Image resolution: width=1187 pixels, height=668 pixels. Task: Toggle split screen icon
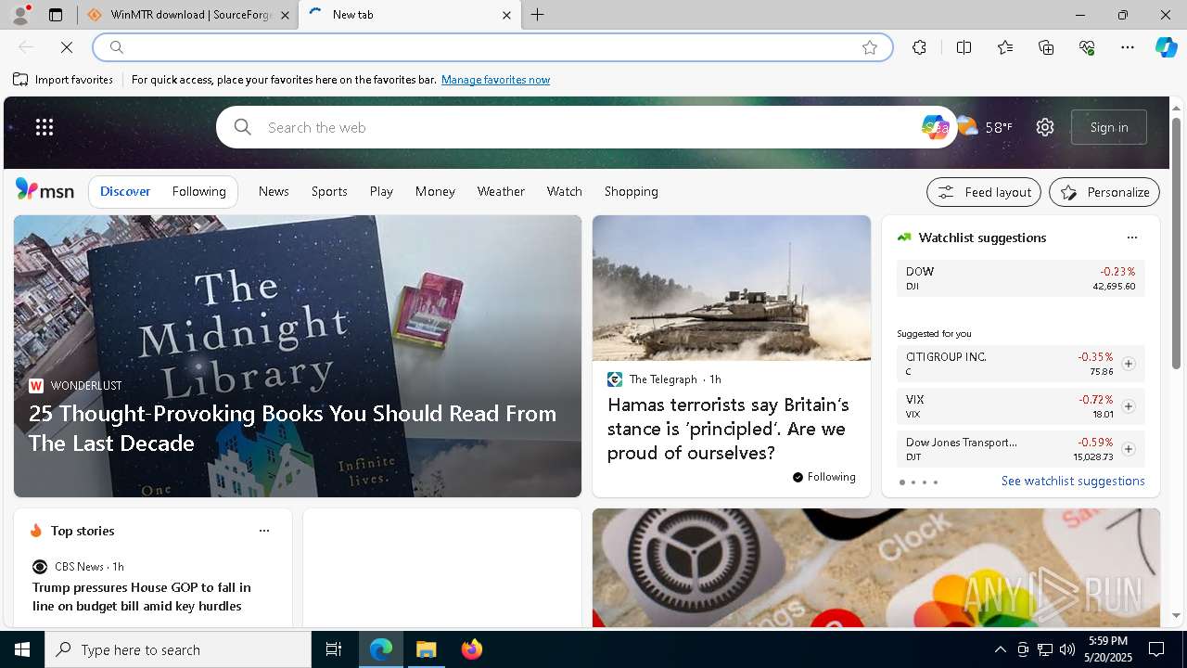click(964, 47)
